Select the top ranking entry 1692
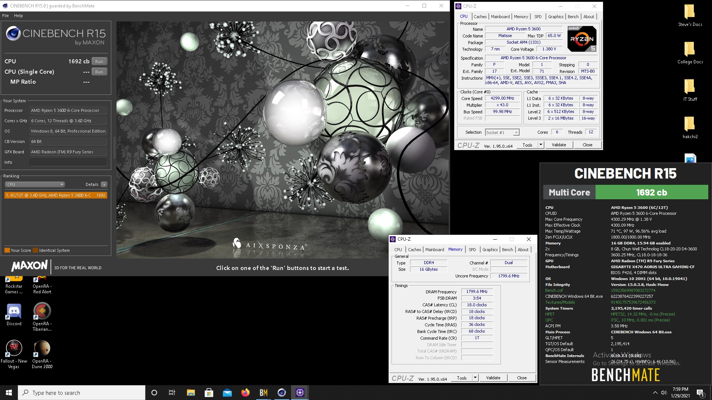Viewport: 712px width, 400px height. 56,195
